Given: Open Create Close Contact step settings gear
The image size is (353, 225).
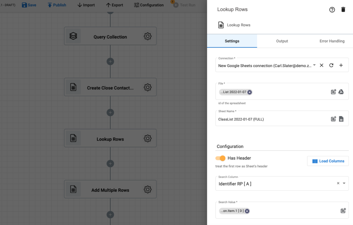Looking at the screenshot, I should coord(148,87).
